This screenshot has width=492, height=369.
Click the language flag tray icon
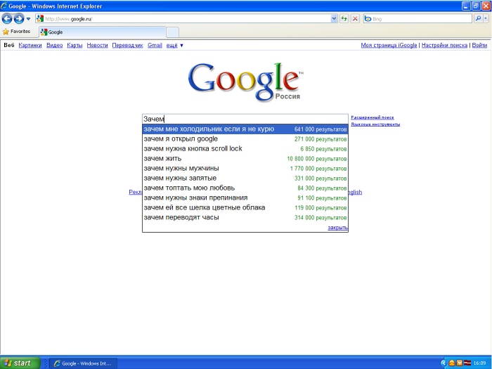click(467, 363)
